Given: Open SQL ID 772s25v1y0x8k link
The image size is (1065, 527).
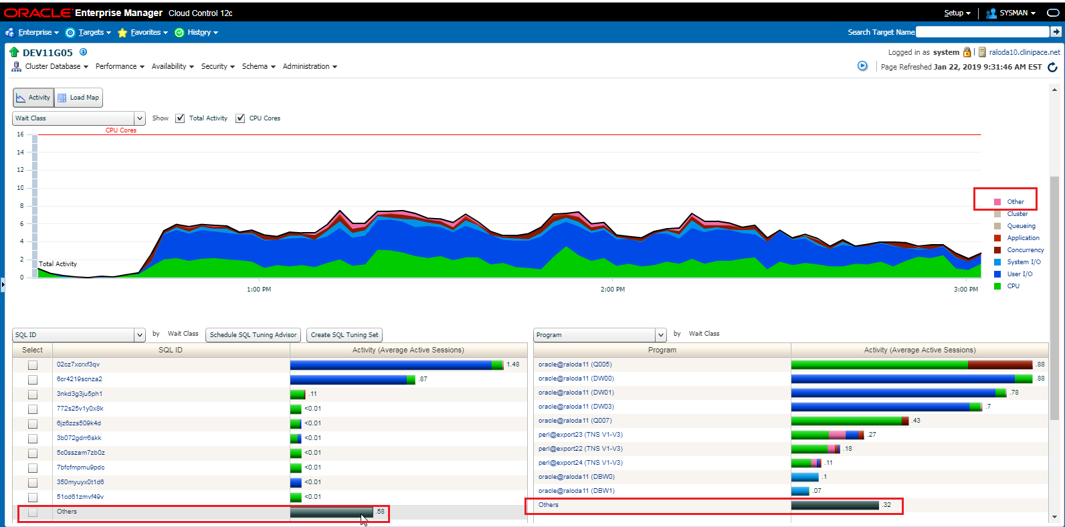Looking at the screenshot, I should point(80,409).
